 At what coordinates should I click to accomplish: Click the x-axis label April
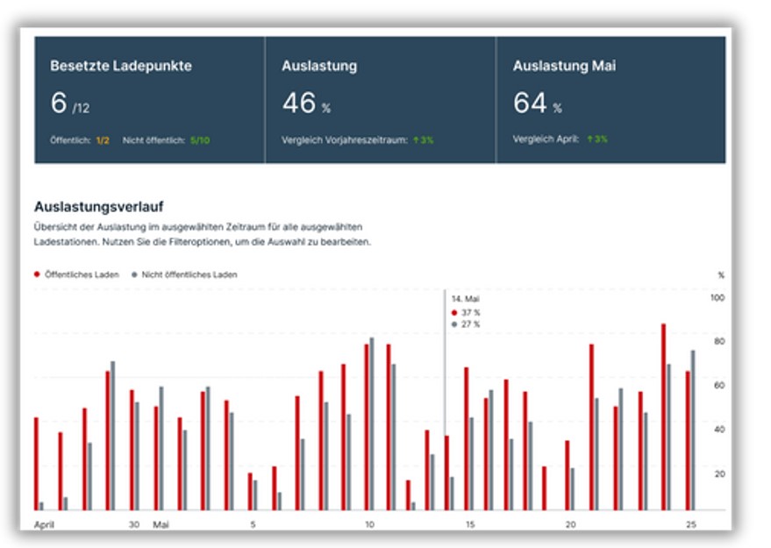tap(45, 524)
